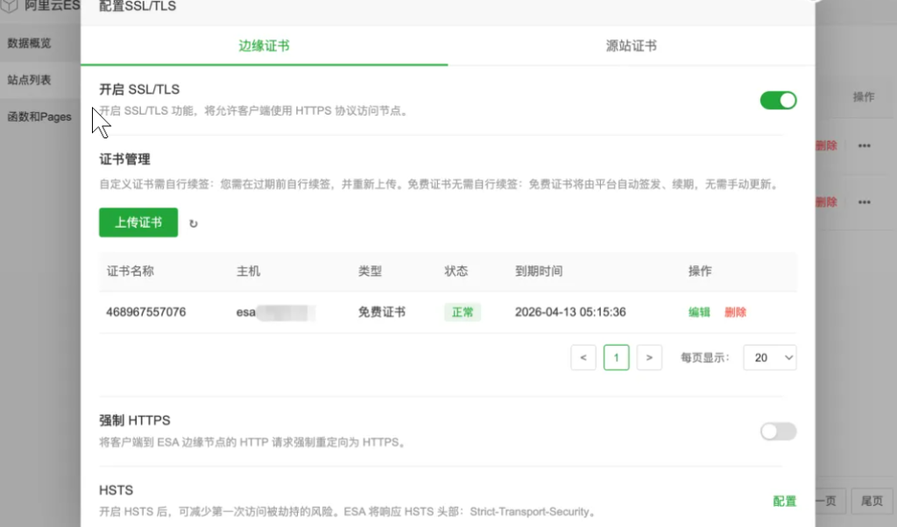Click the refresh icon beside 上传证书

point(193,223)
